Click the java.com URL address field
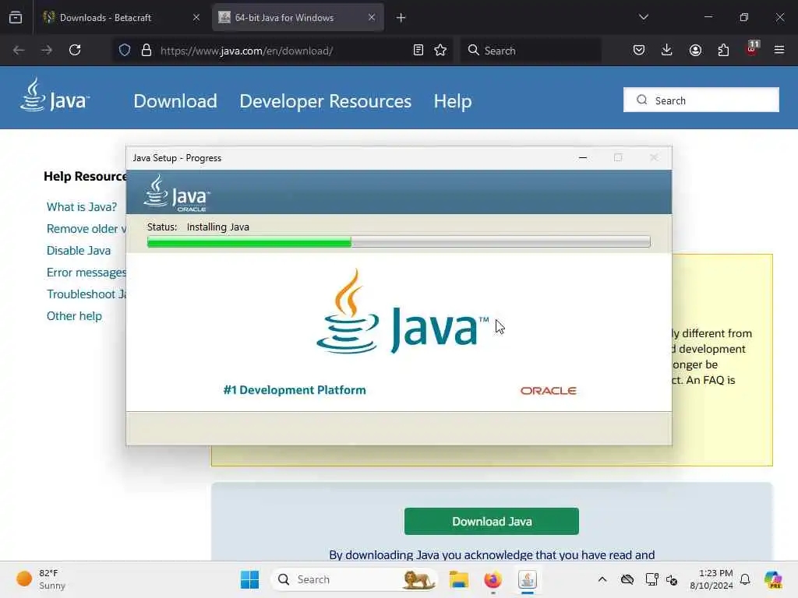Image resolution: width=798 pixels, height=598 pixels. (x=282, y=51)
